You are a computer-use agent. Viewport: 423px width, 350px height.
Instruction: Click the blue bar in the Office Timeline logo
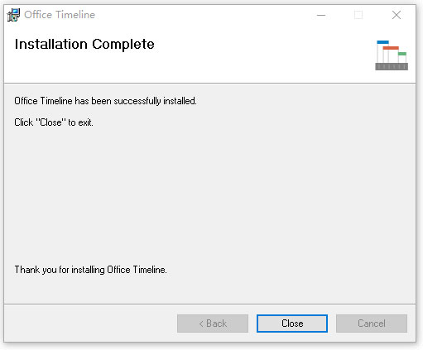click(382, 42)
